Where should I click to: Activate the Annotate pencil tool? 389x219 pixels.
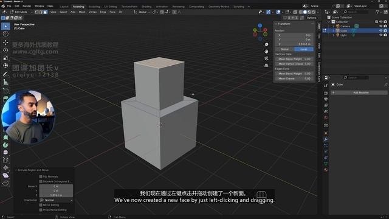point(5,74)
